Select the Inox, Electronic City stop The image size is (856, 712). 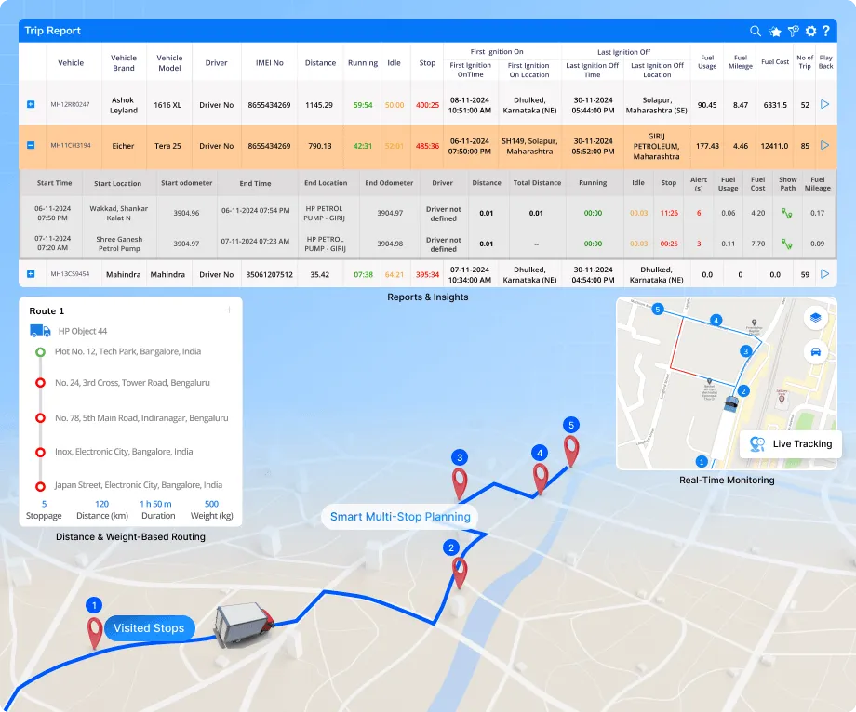[124, 452]
